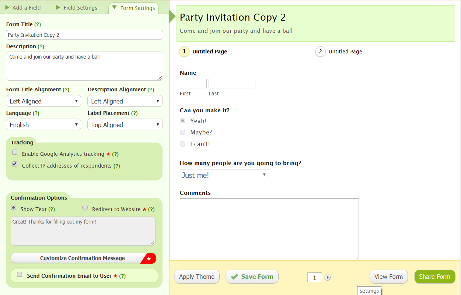Click Save Form button
This screenshot has height=295, width=461.
click(x=252, y=277)
